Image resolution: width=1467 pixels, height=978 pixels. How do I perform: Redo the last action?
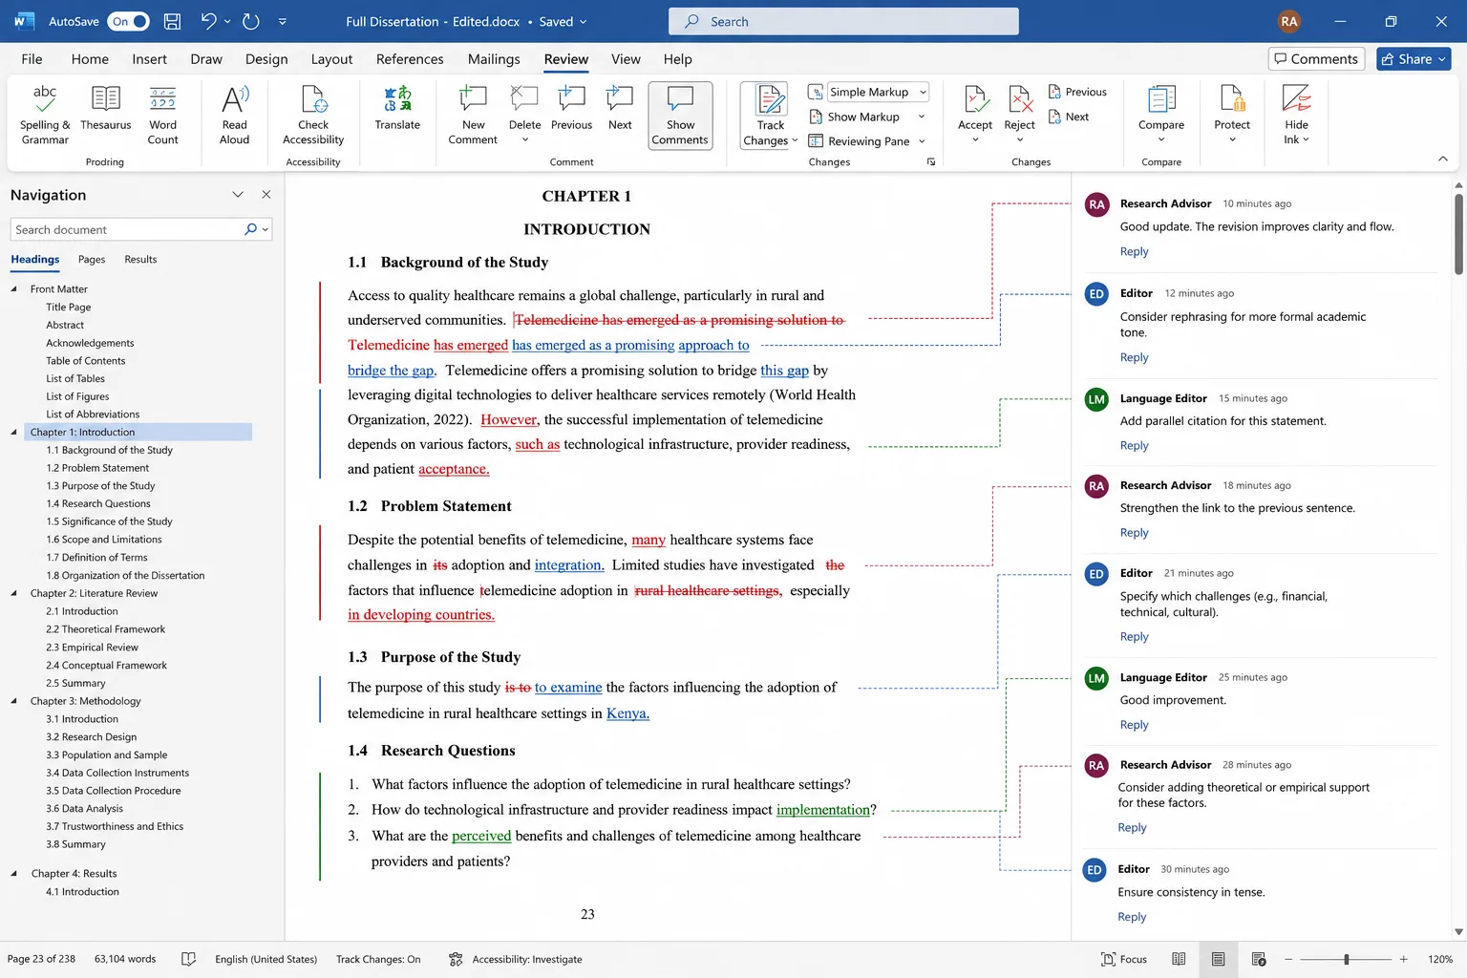tap(251, 21)
